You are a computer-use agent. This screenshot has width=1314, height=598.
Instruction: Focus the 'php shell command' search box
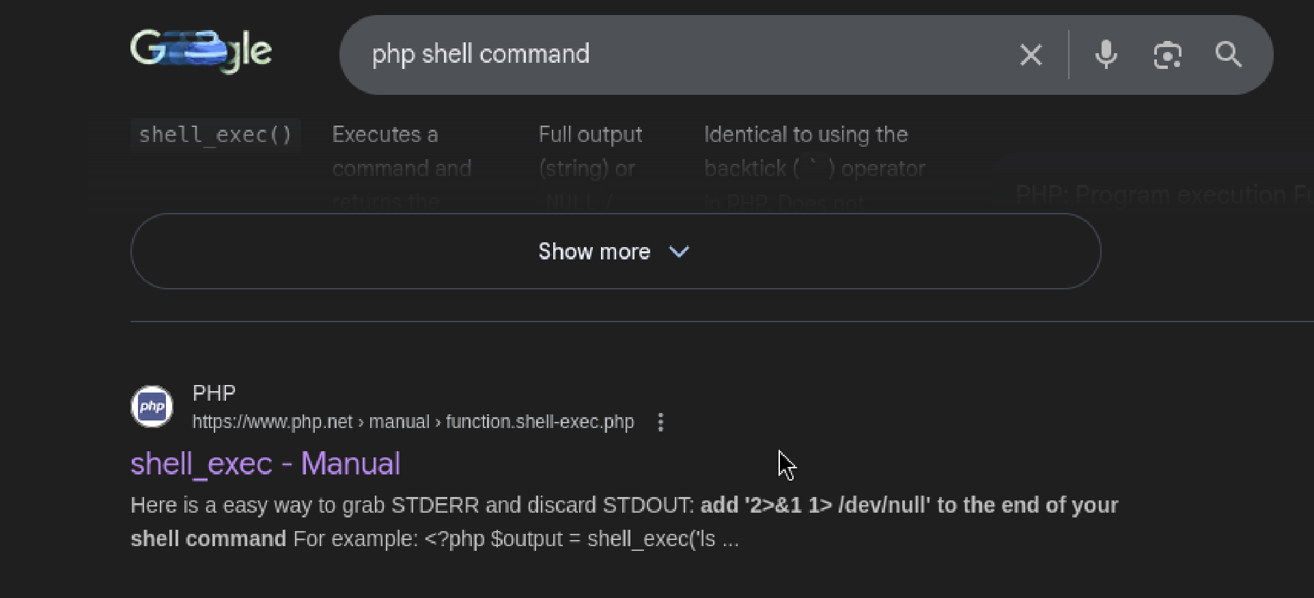pos(683,55)
